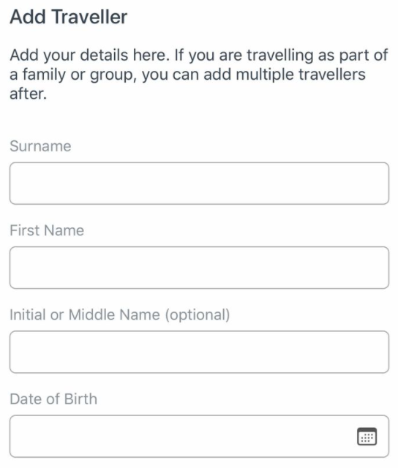Open the Date of Birth calendar picker icon
The width and height of the screenshot is (398, 468).
[x=367, y=437]
